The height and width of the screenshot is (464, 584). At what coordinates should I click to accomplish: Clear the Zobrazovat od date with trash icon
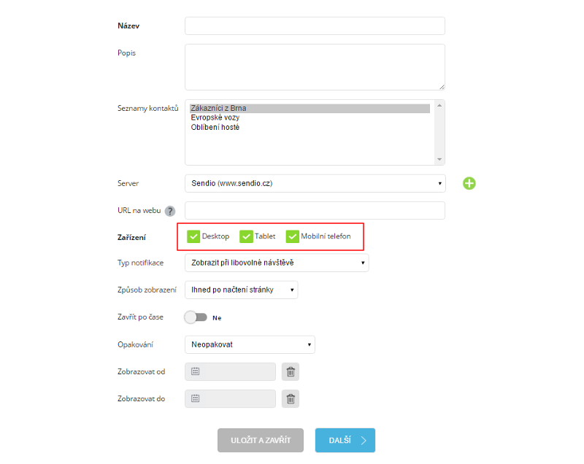pos(291,372)
